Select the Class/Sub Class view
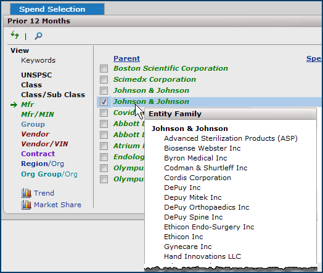The height and width of the screenshot is (273, 323). pos(53,95)
